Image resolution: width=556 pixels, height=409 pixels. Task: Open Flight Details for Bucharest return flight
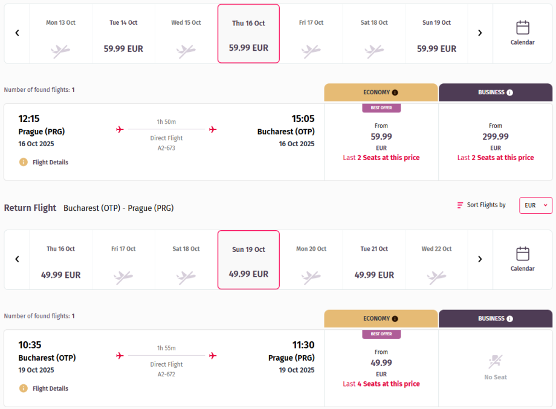click(x=50, y=388)
